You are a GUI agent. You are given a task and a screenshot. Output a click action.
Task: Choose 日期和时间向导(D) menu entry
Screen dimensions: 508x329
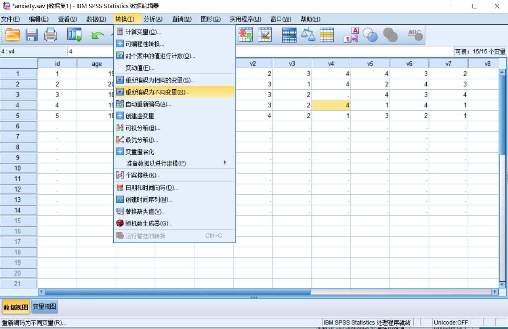(x=174, y=188)
